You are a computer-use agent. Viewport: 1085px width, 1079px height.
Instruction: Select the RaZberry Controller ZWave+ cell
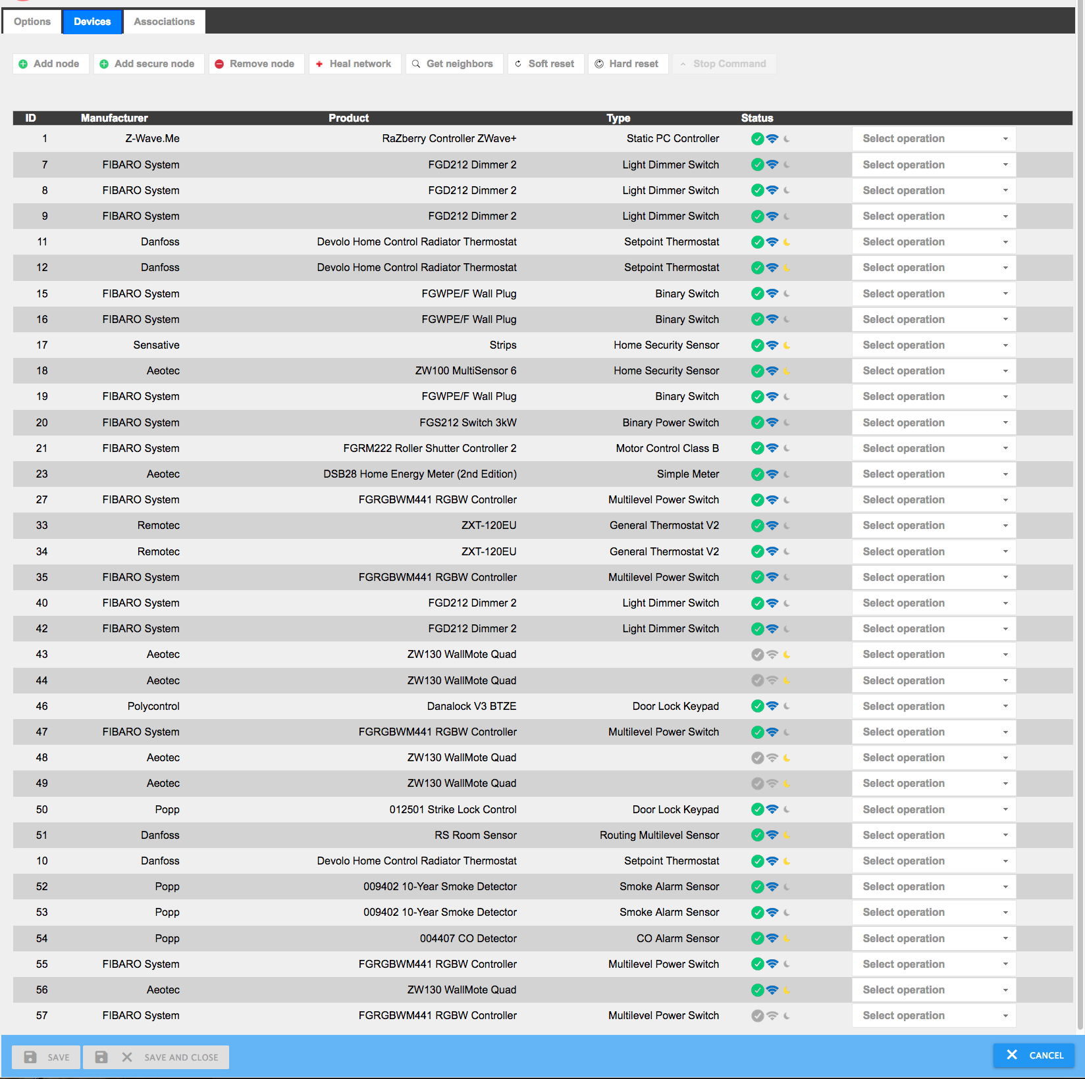[449, 139]
